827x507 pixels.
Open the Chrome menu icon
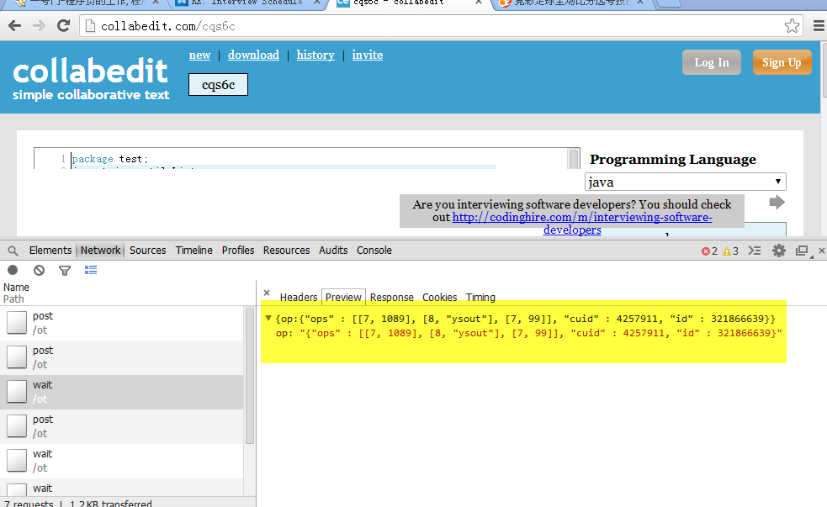click(819, 26)
